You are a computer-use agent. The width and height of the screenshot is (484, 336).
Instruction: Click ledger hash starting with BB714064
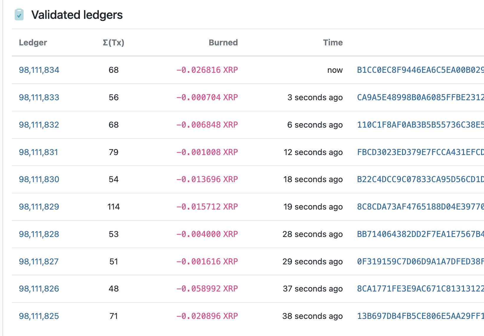420,234
